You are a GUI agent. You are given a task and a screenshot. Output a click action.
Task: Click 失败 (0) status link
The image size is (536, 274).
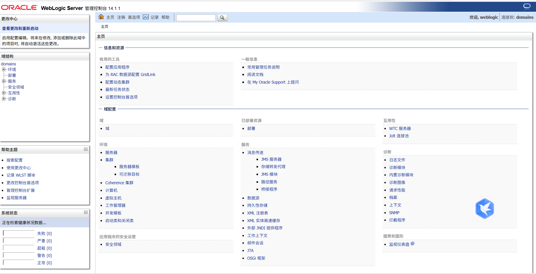(45, 234)
